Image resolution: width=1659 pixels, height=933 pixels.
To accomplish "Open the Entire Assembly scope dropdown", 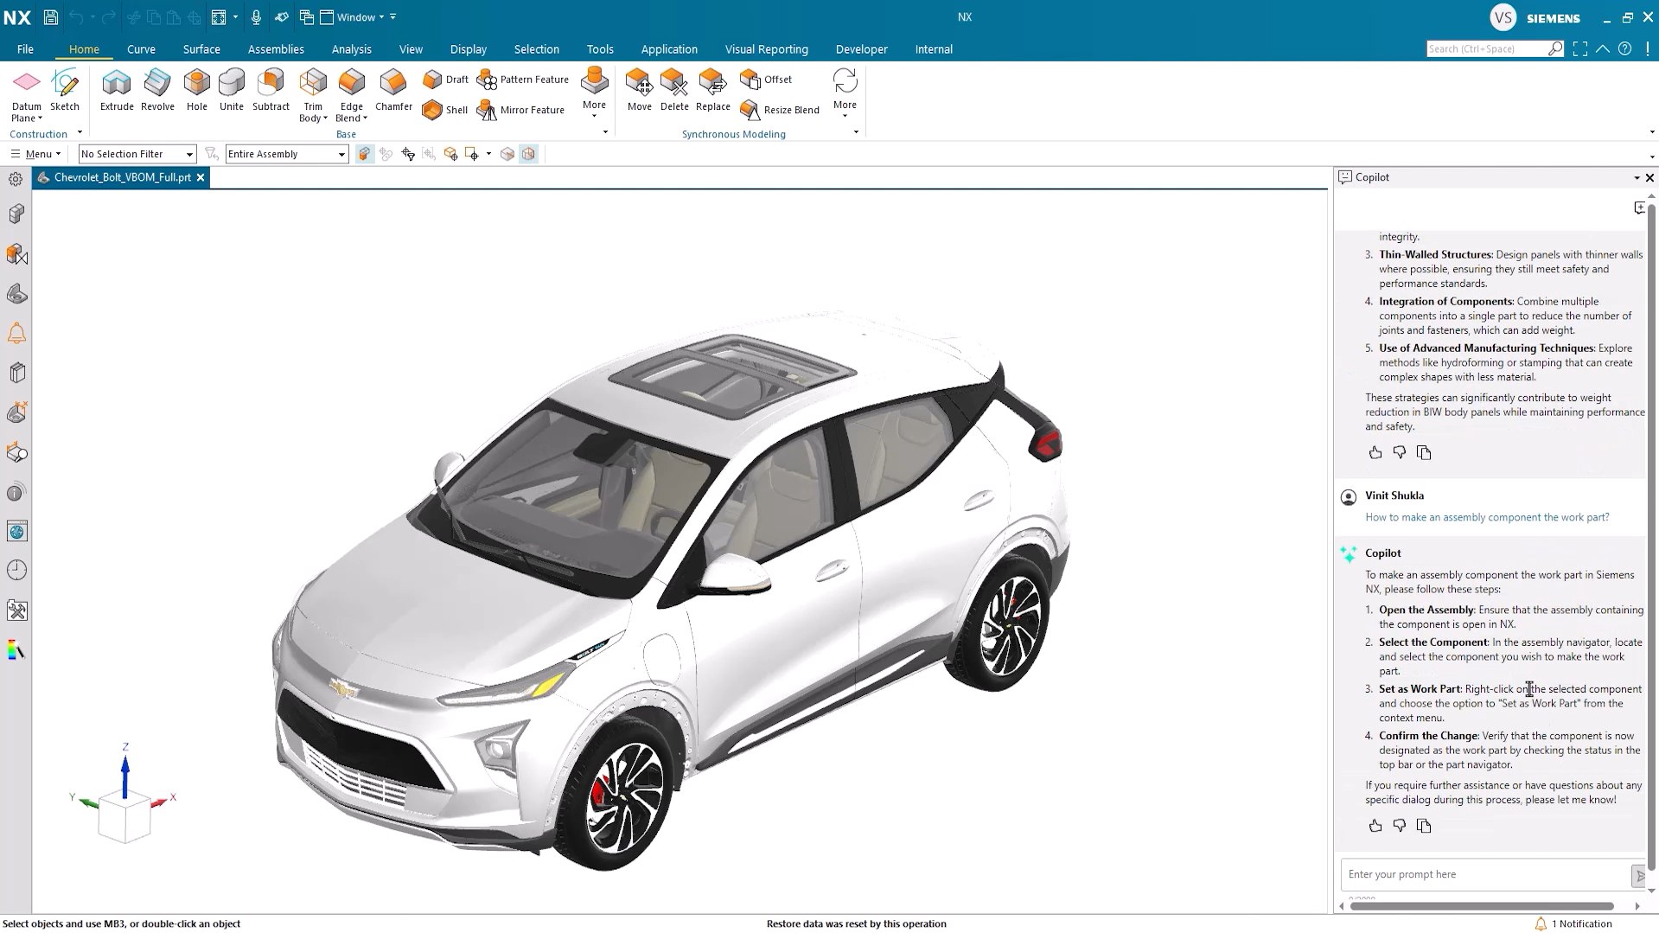I will (x=287, y=154).
